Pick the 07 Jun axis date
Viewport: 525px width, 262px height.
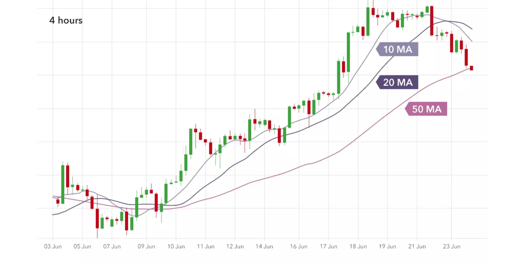click(x=112, y=246)
